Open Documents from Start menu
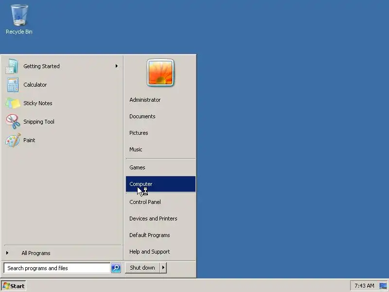The height and width of the screenshot is (292, 389). (160, 116)
